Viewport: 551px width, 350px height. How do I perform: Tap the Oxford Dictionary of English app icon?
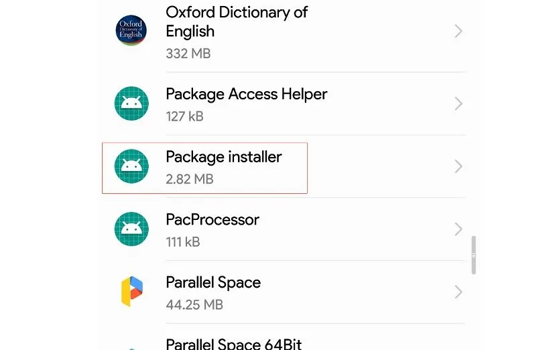pos(131,31)
